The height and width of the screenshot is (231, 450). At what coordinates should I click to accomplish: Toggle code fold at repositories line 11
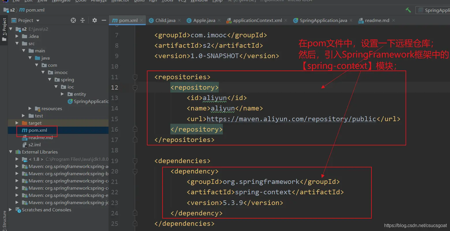pyautogui.click(x=135, y=77)
